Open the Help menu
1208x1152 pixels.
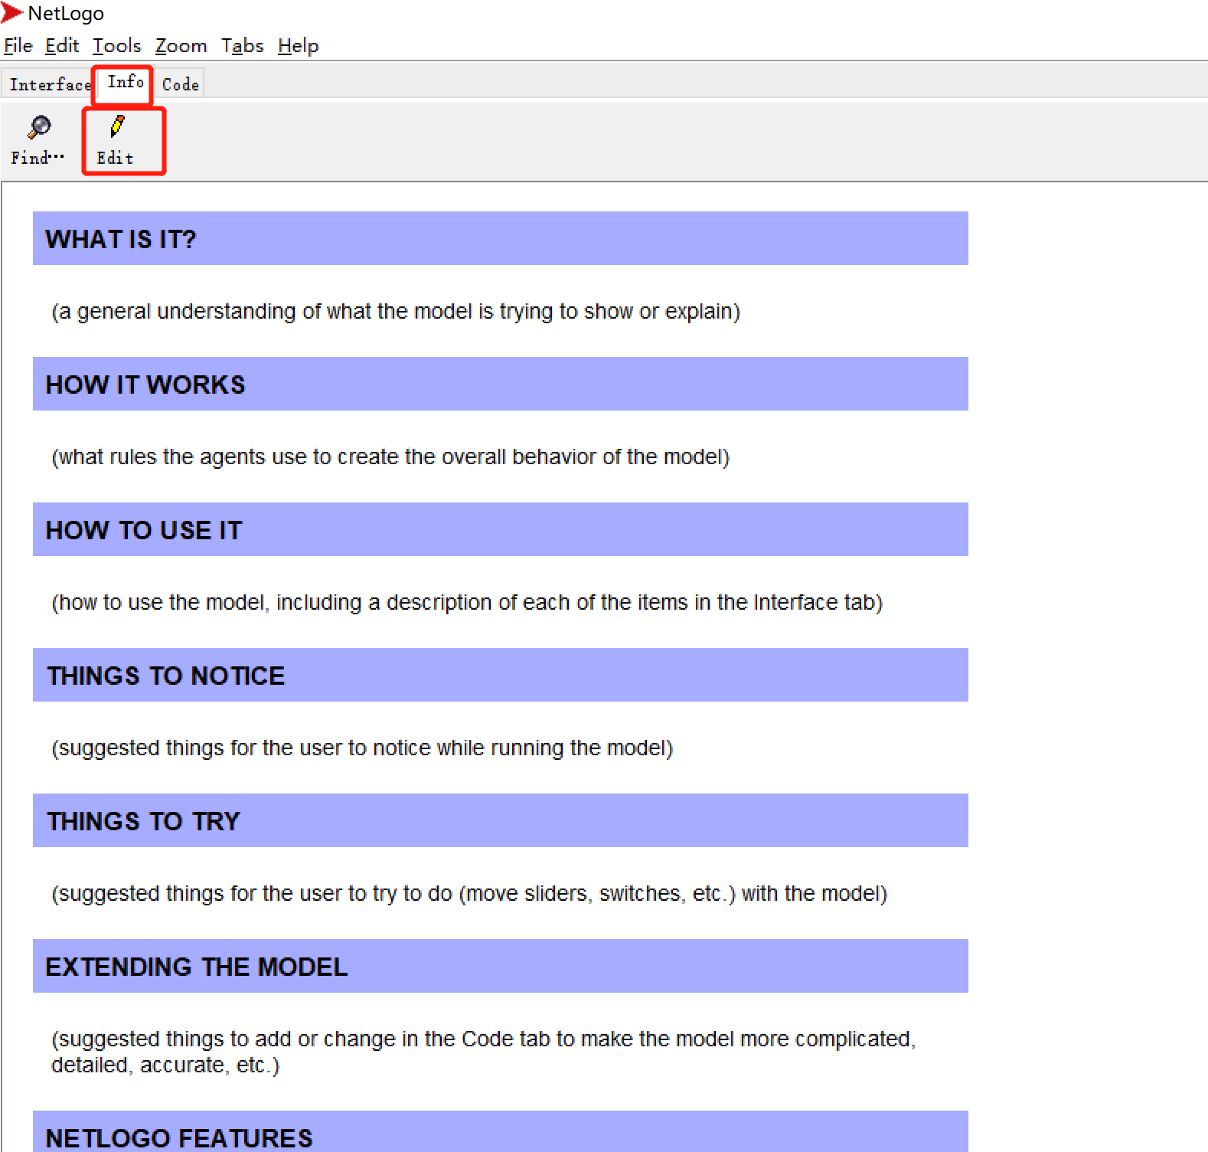pos(299,46)
